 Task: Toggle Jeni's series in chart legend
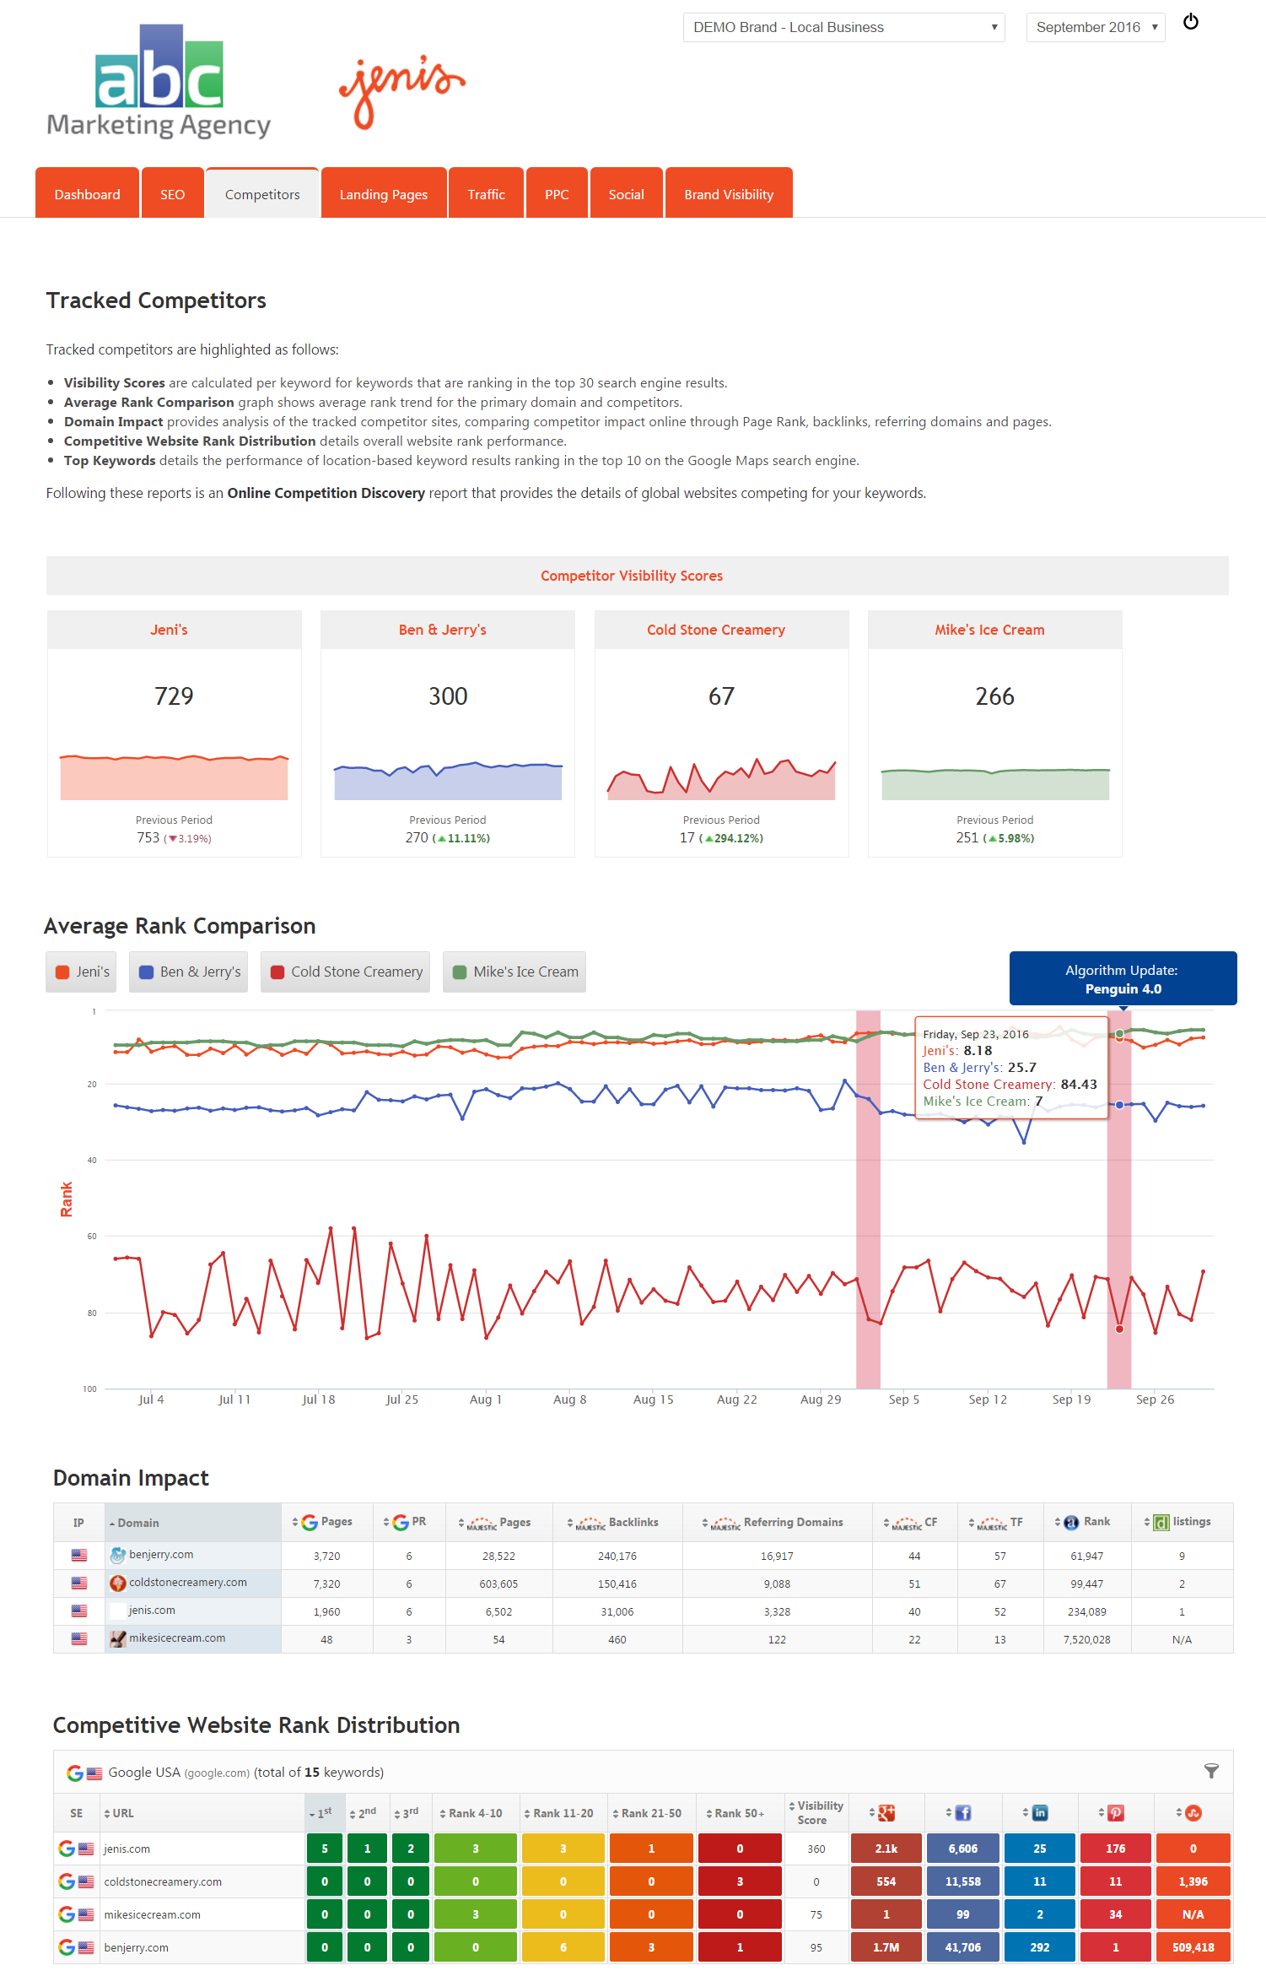click(82, 972)
